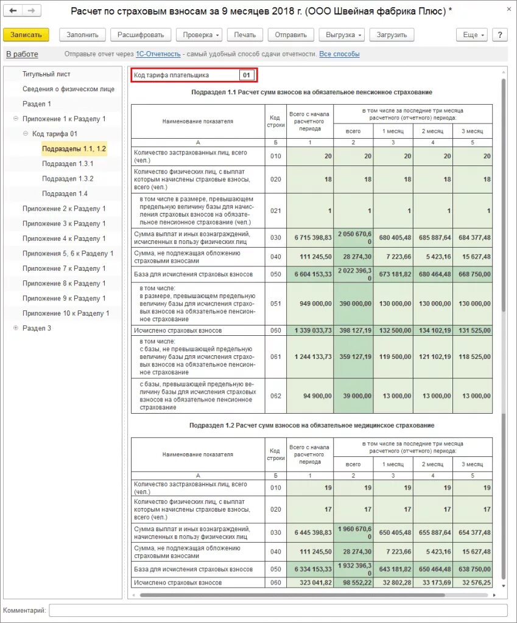Viewport: 517px width, 623px height.
Task: Select cell 668 750,00 in row 050
Action: (x=473, y=274)
